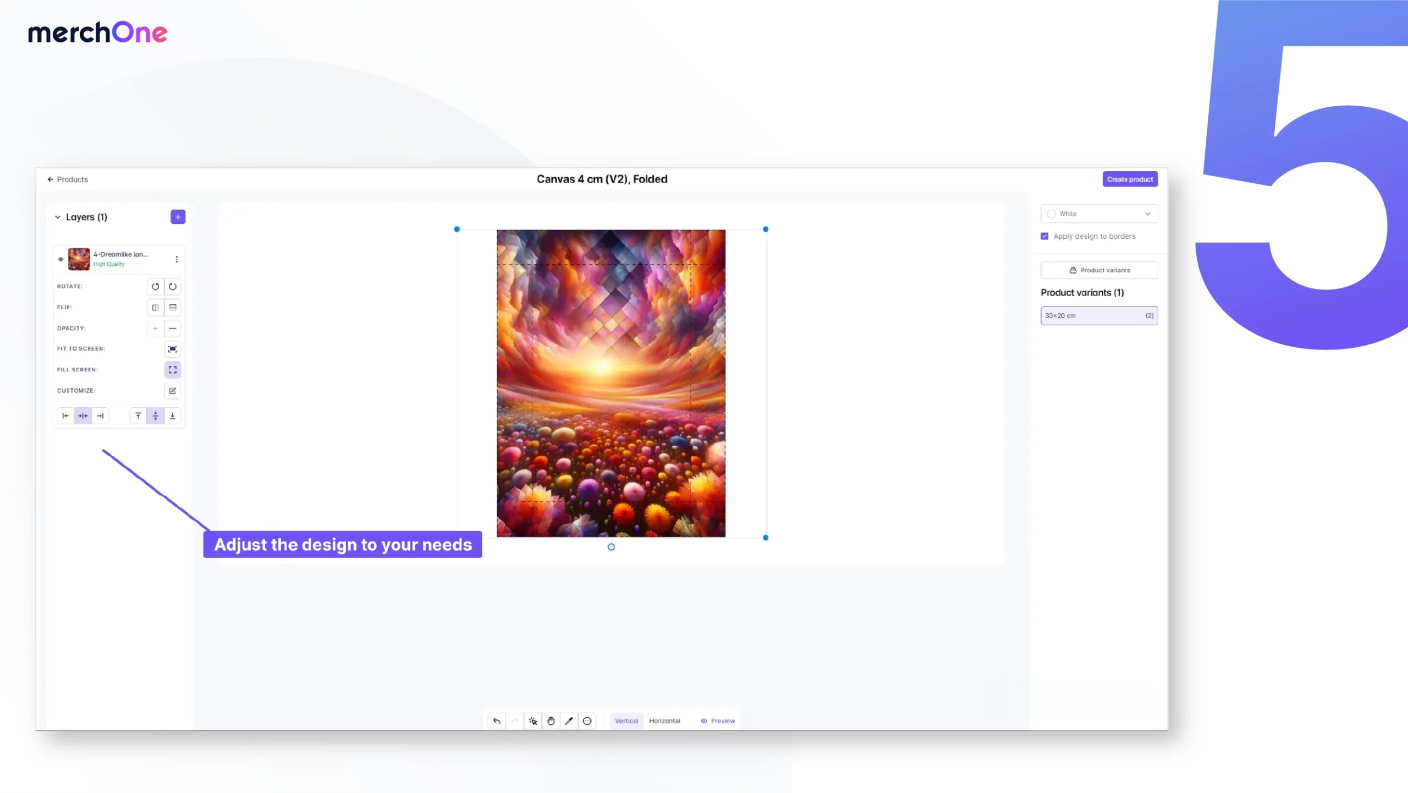This screenshot has height=793, width=1408.
Task: Hide the 4-Dreamlike layer with eye icon
Action: pos(61,259)
